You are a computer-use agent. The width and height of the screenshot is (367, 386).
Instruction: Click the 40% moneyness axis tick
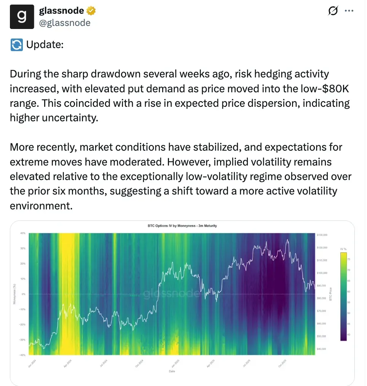pos(22,233)
